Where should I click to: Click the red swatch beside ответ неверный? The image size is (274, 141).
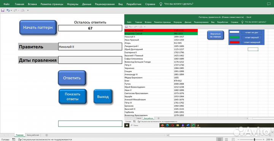234,42
